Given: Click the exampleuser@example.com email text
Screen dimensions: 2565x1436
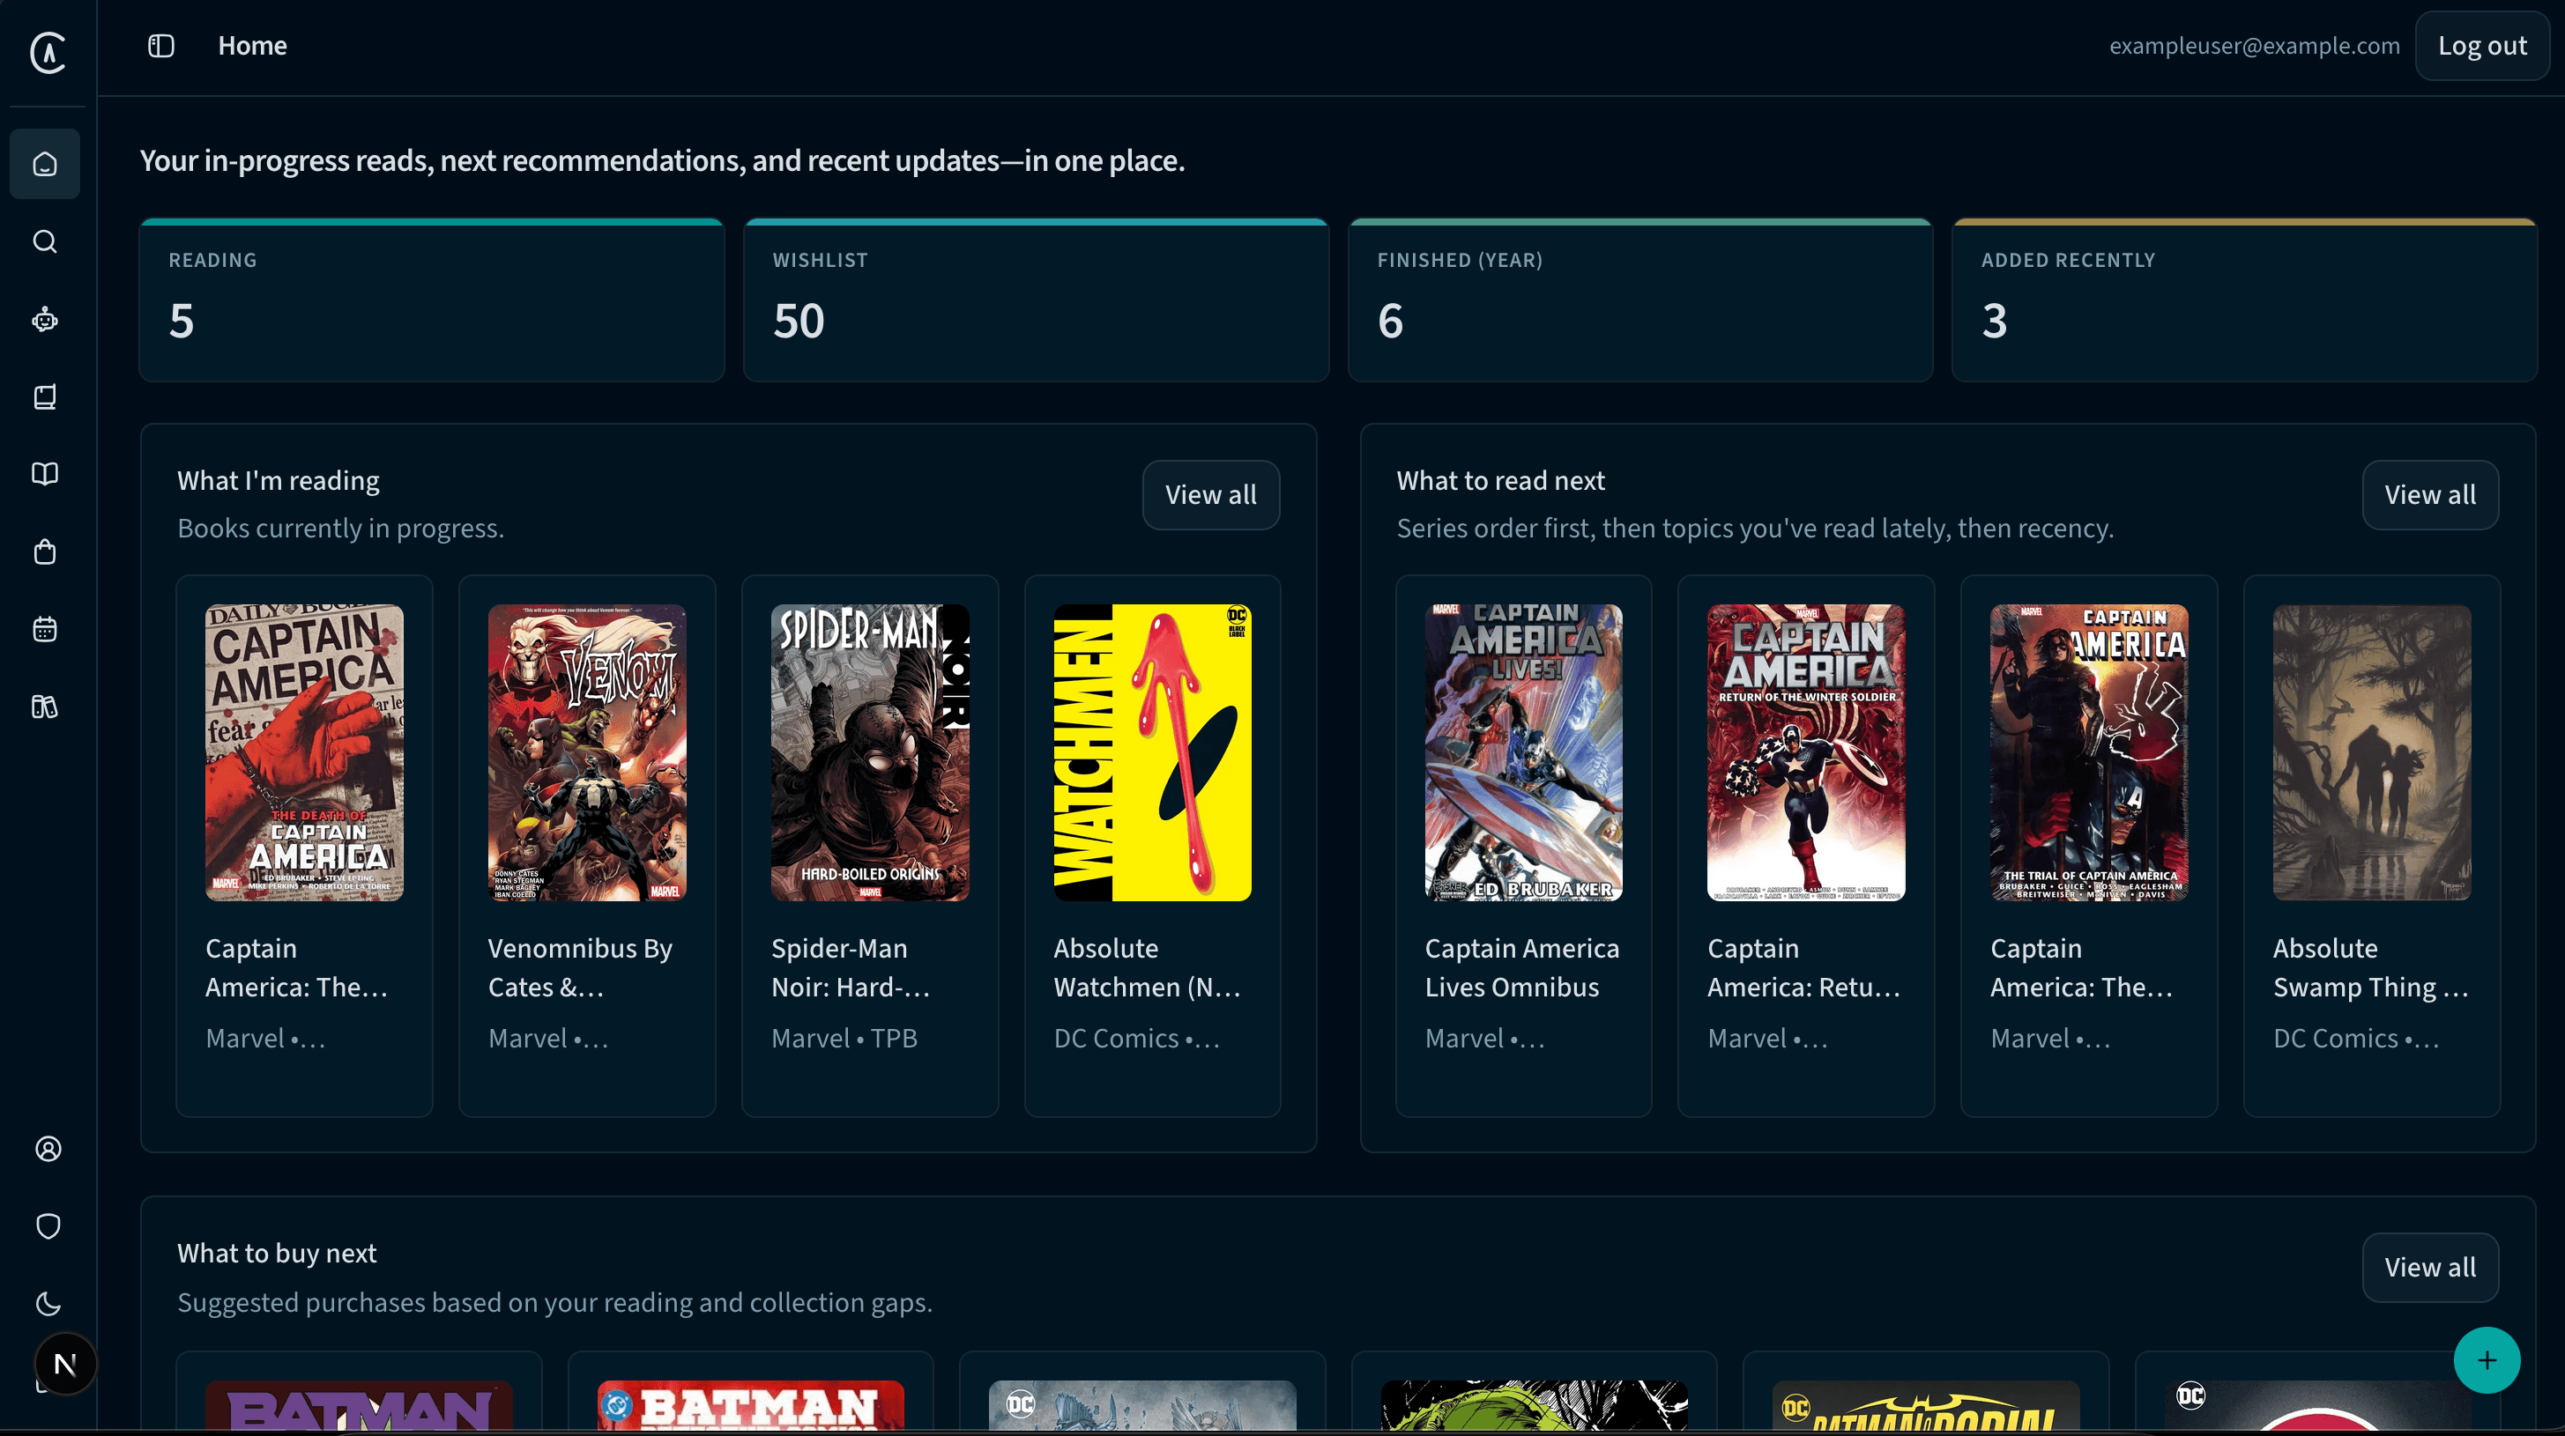Looking at the screenshot, I should (2255, 46).
